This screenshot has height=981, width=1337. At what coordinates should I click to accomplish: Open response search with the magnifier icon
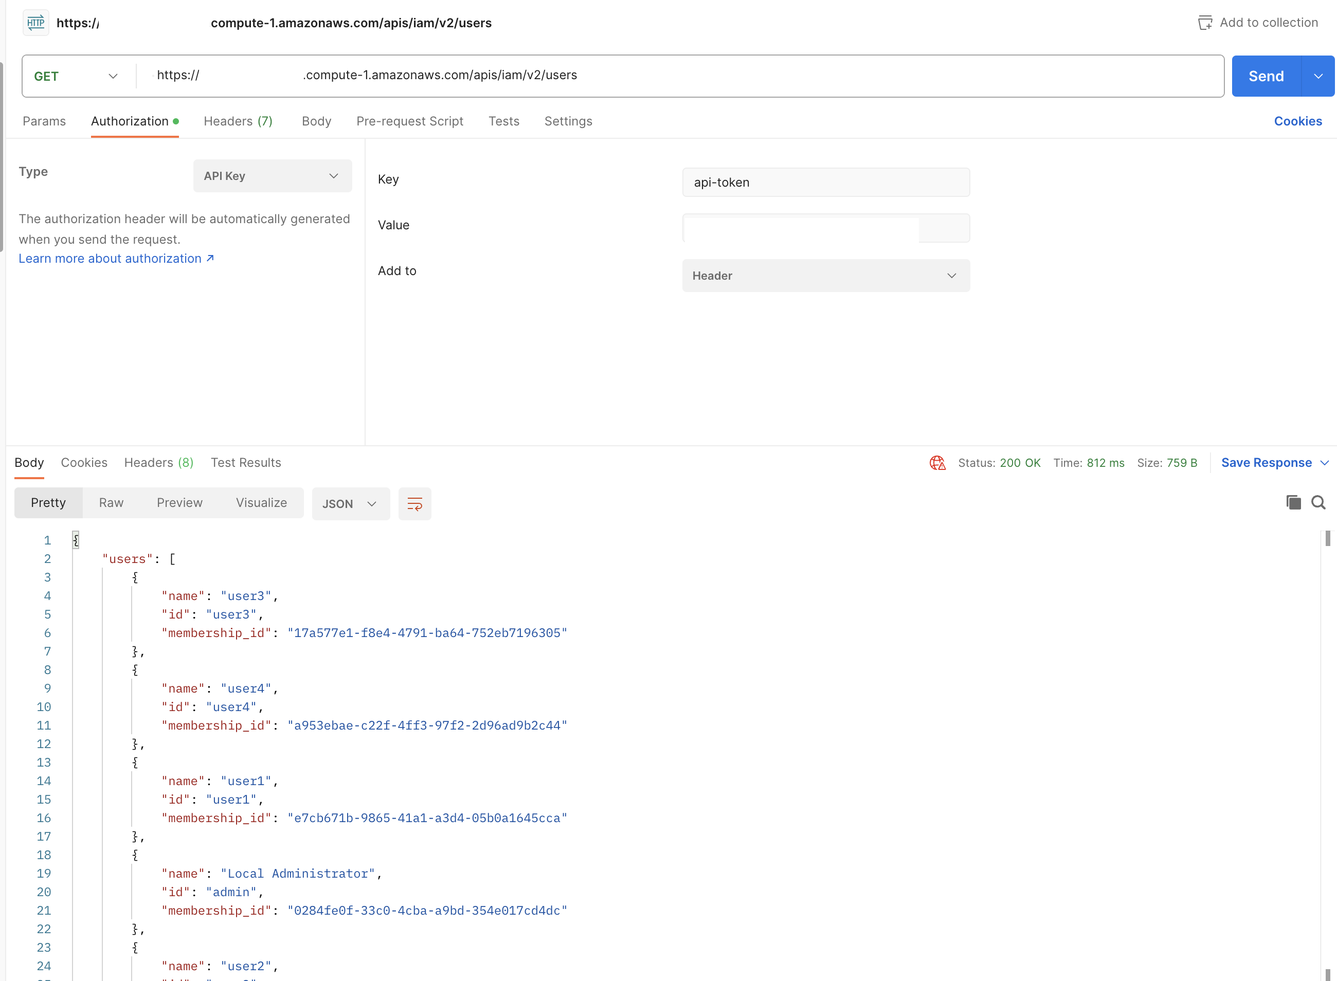click(x=1318, y=502)
